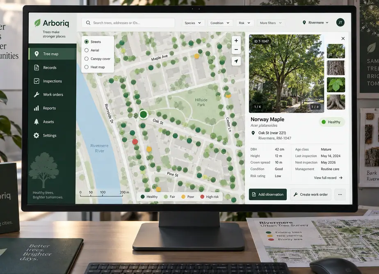Open the Condition filter dropdown
Image resolution: width=379 pixels, height=274 pixels.
220,23
